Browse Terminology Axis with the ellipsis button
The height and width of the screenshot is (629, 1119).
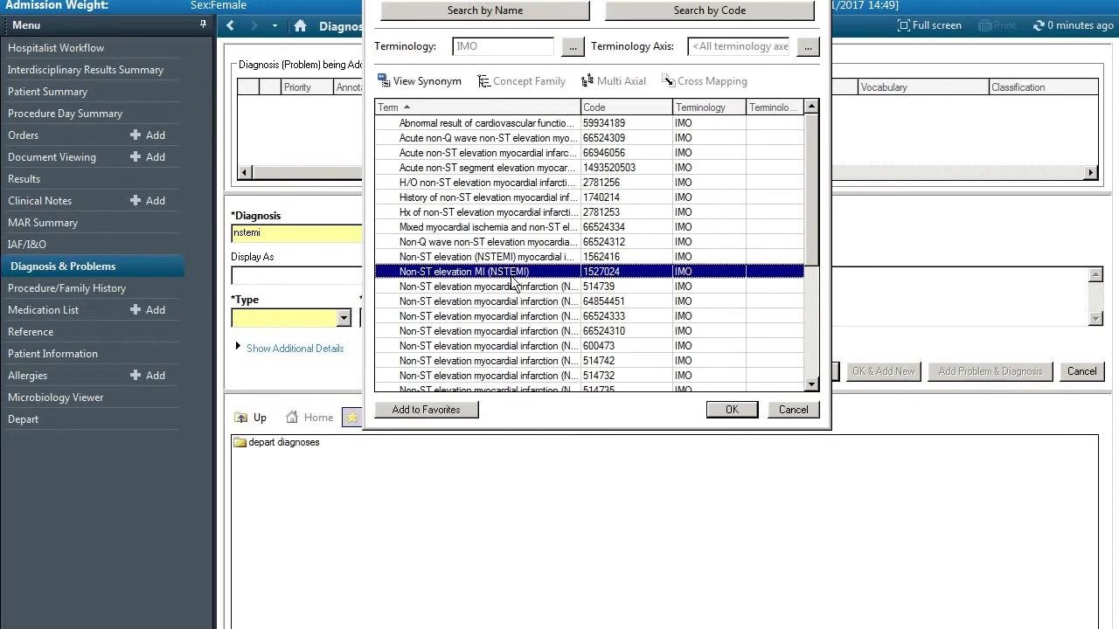tap(808, 46)
